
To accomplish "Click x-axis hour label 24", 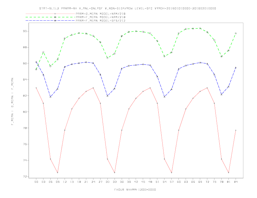I will click(93, 182).
